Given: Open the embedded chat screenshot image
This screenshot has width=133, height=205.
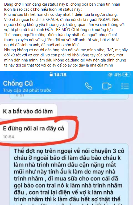Looking at the screenshot, I should (66, 138).
